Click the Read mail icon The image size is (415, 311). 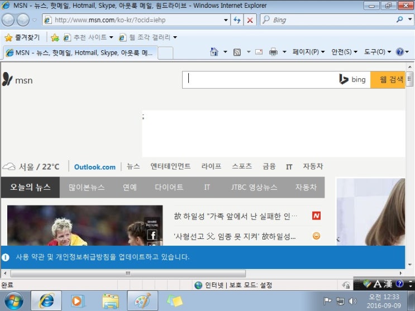259,52
